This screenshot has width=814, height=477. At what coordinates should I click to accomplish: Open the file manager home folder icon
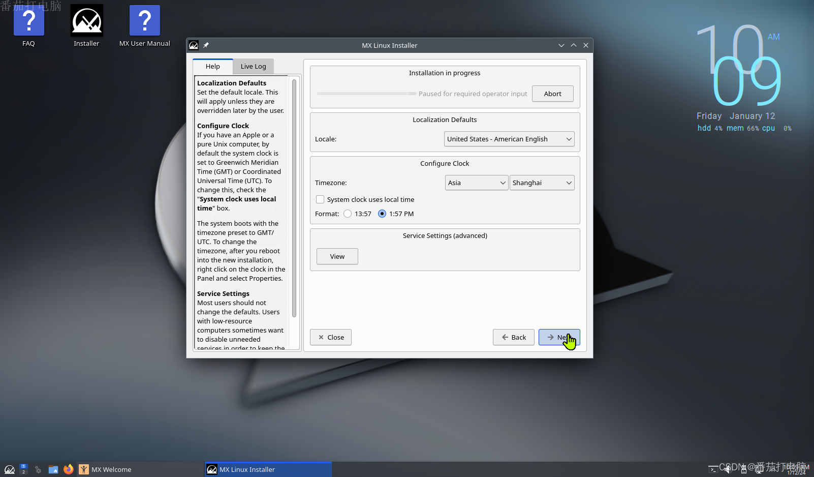(53, 469)
